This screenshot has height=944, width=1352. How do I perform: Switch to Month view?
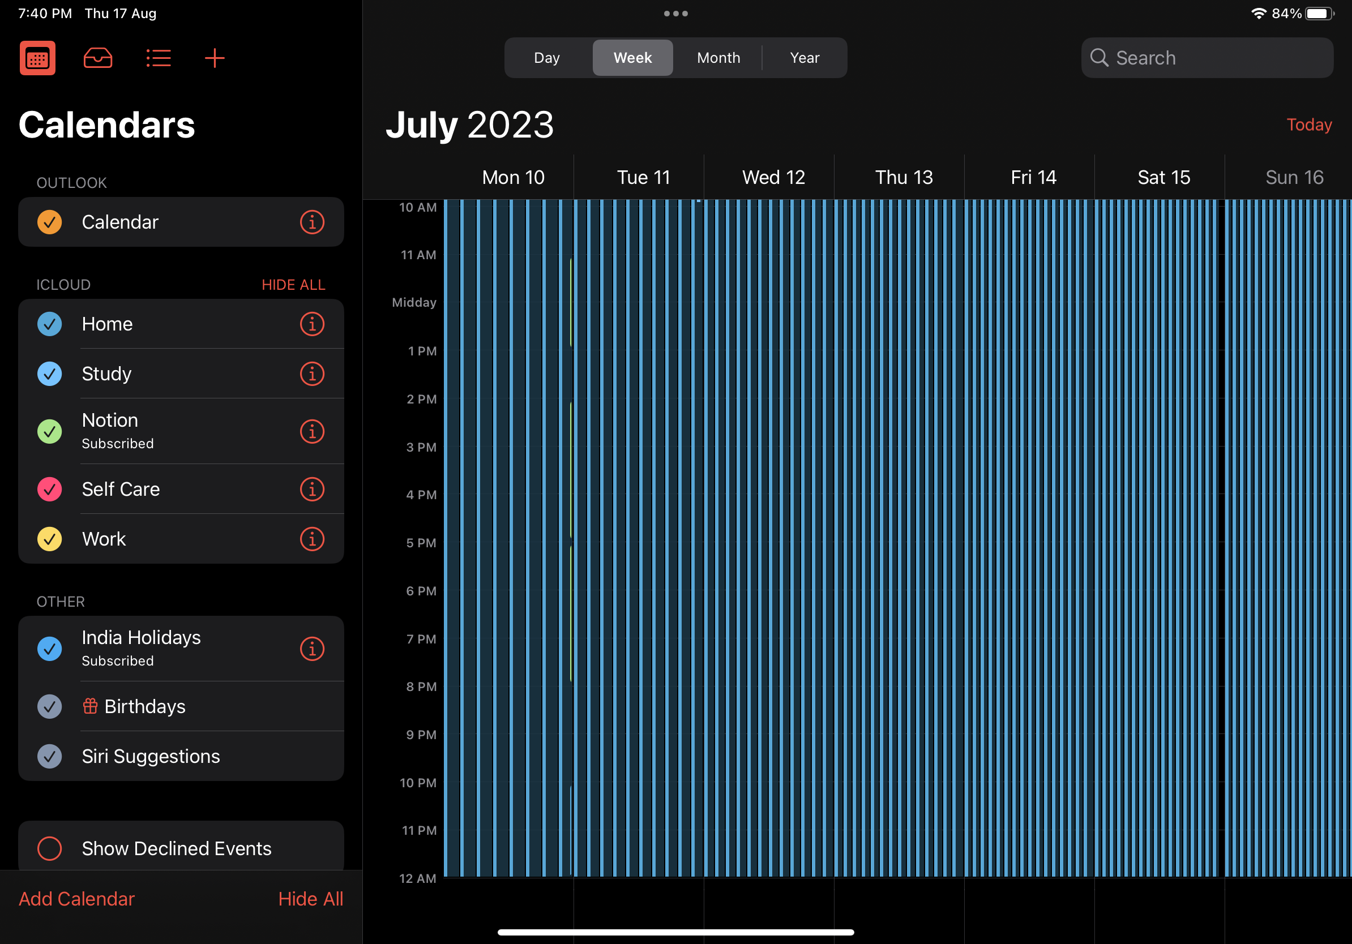(718, 58)
